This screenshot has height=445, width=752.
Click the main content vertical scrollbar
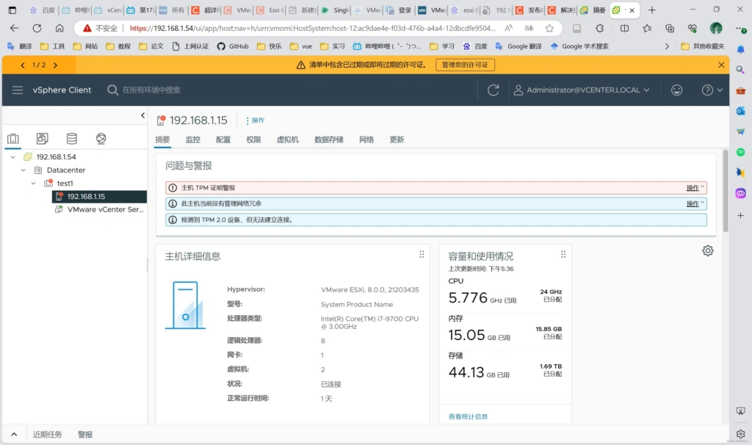click(725, 190)
